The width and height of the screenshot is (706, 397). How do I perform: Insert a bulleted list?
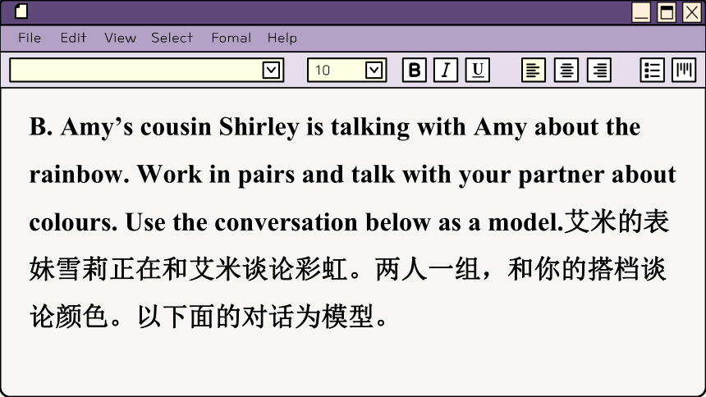click(653, 71)
